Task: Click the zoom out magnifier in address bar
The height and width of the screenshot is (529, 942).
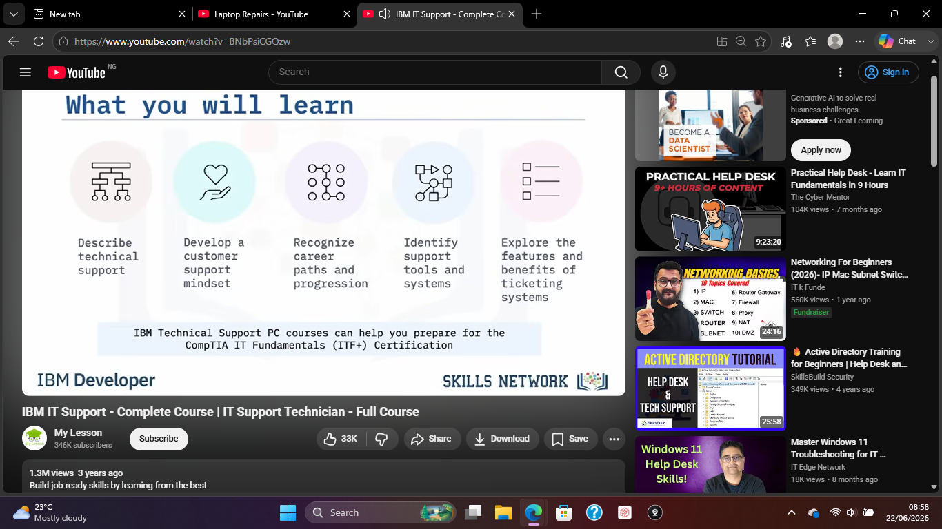Action: (741, 41)
